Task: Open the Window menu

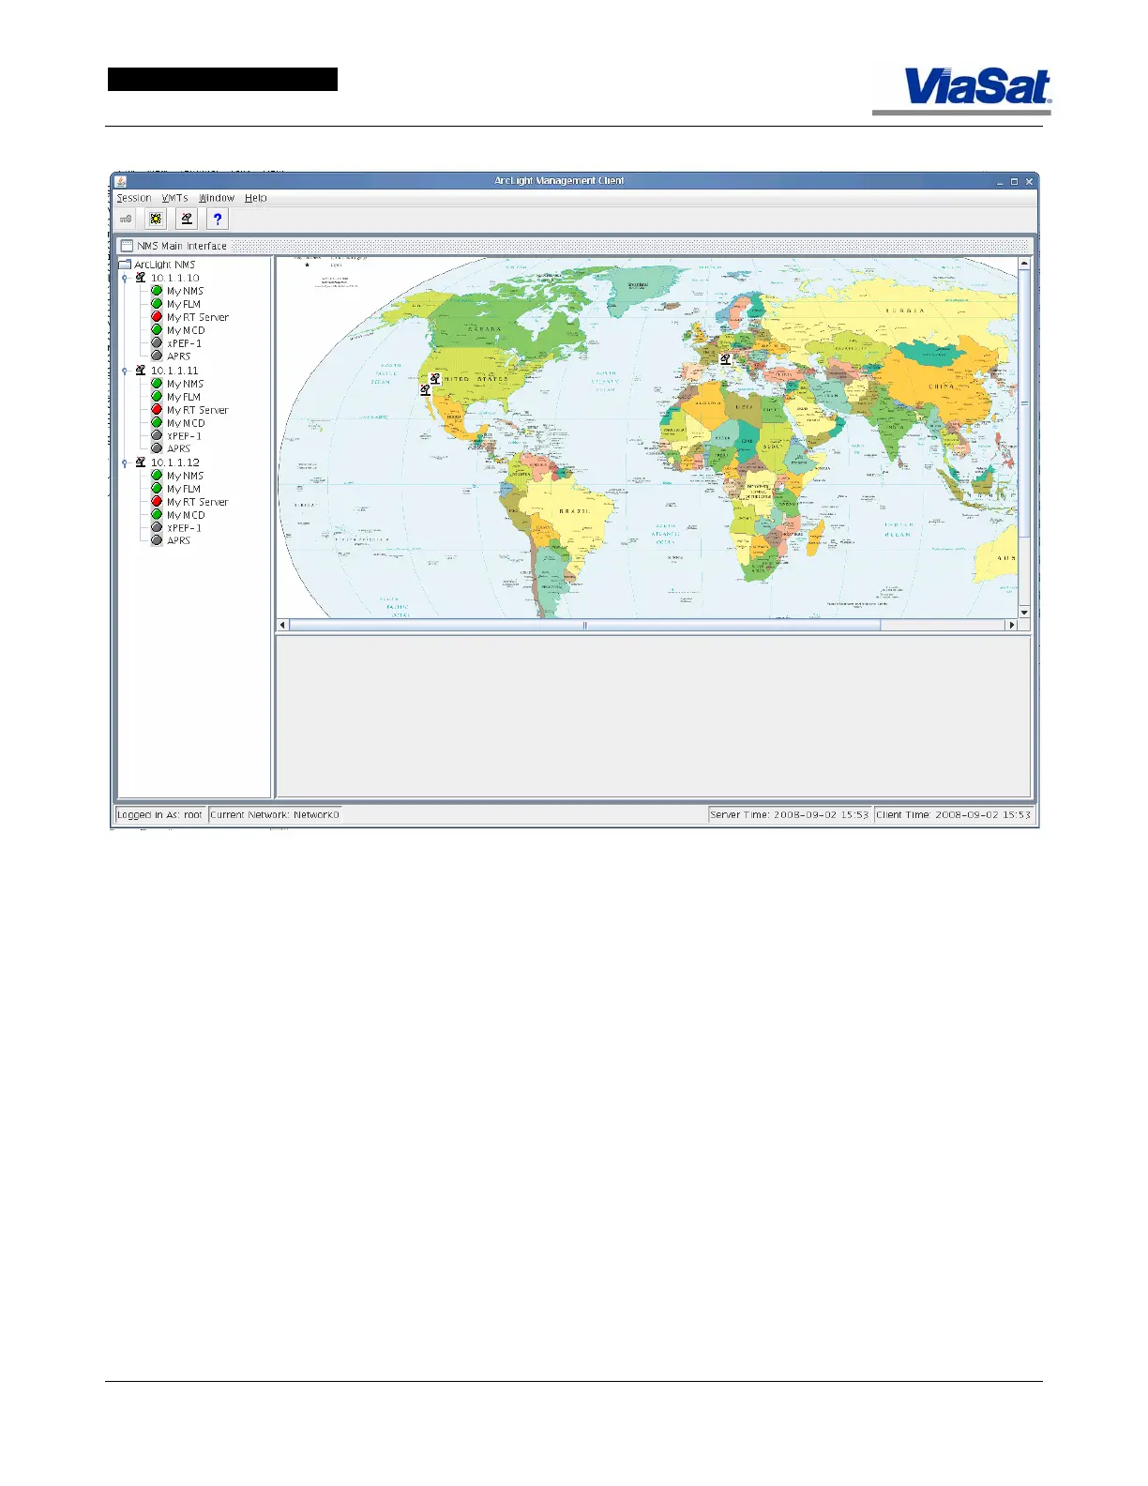Action: [x=217, y=198]
